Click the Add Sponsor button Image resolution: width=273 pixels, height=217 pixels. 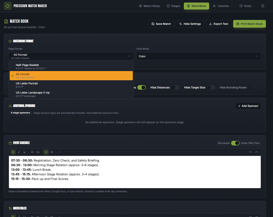click(248, 106)
